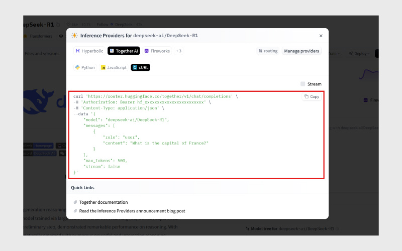
Task: Show the JavaScript code snippet
Action: click(114, 67)
